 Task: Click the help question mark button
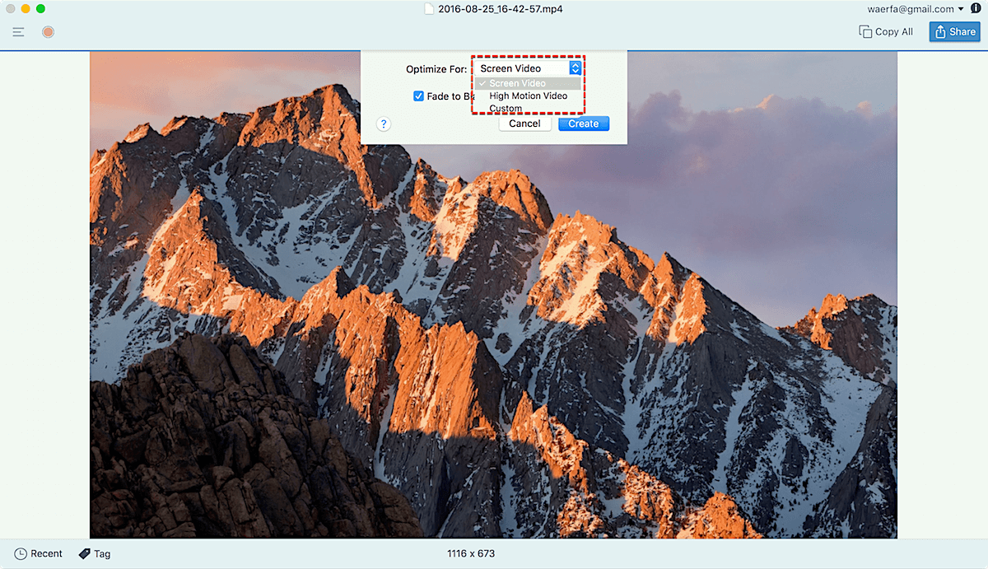coord(383,124)
